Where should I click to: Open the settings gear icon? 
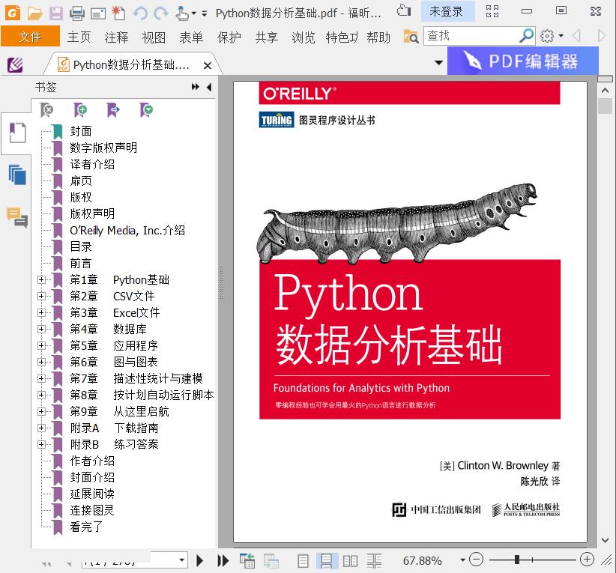(547, 36)
